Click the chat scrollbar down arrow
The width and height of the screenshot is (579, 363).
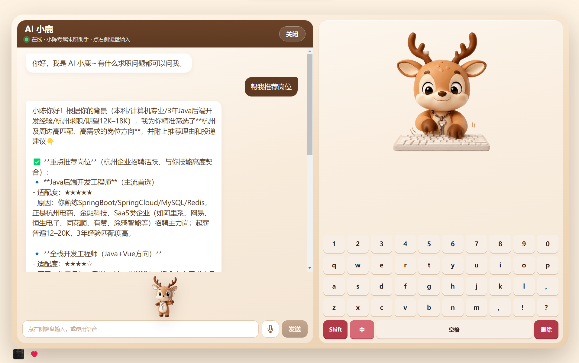310,268
